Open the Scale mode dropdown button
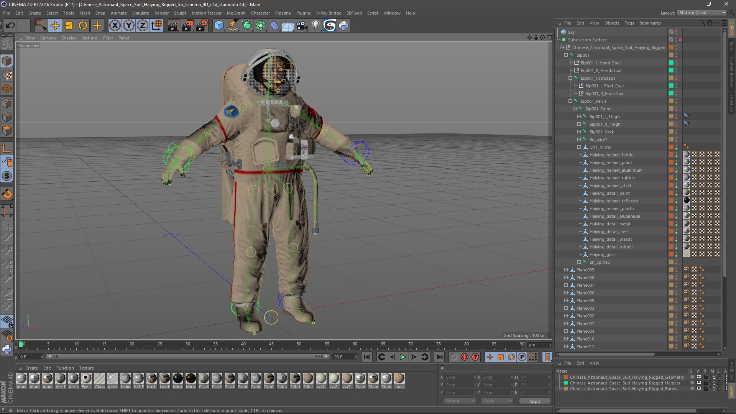 tap(497, 401)
